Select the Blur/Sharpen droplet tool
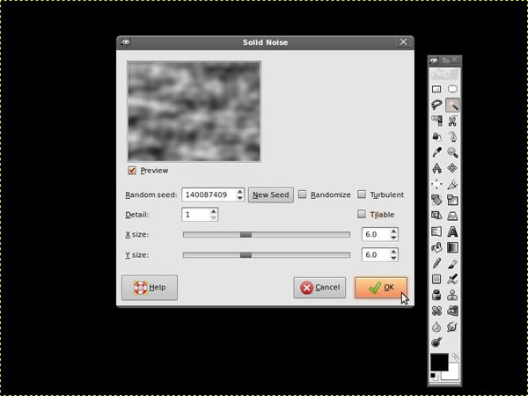528x396 pixels. pos(436,326)
